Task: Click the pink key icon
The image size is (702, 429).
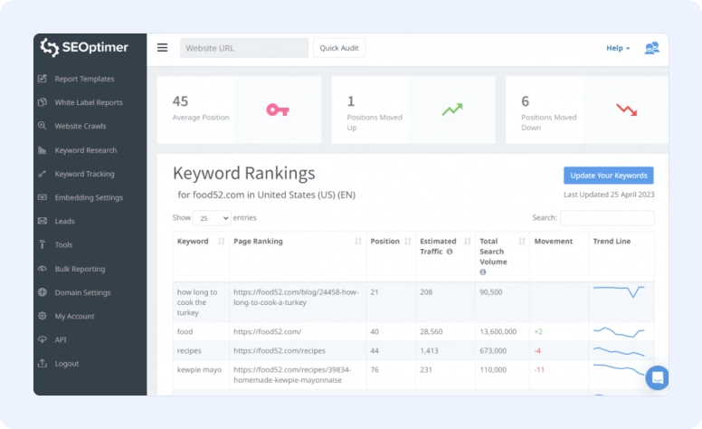Action: [278, 110]
